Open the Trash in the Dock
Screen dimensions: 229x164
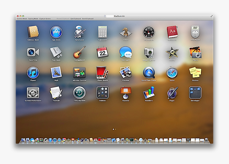tap(206, 140)
